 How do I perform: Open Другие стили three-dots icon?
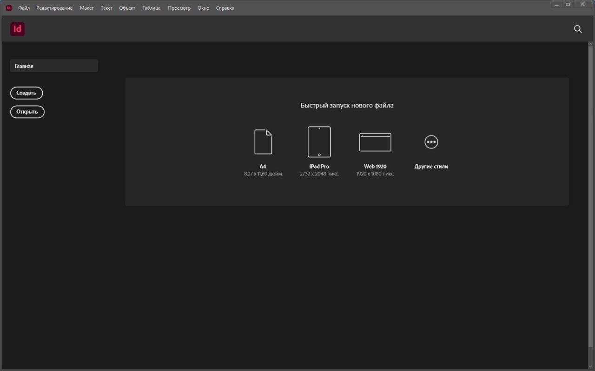click(431, 142)
